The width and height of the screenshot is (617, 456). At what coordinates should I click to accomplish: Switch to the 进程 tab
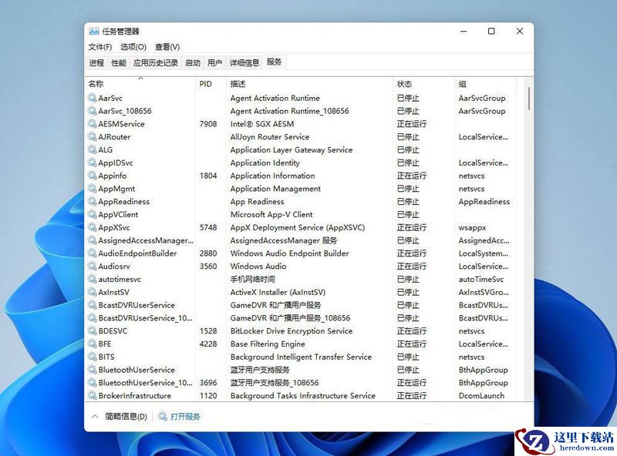96,63
